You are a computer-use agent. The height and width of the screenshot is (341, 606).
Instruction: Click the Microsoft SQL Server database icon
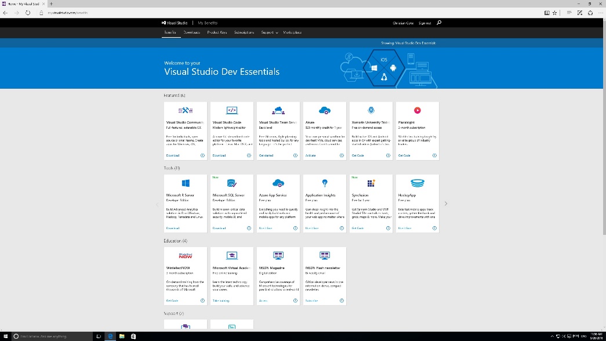[232, 183]
